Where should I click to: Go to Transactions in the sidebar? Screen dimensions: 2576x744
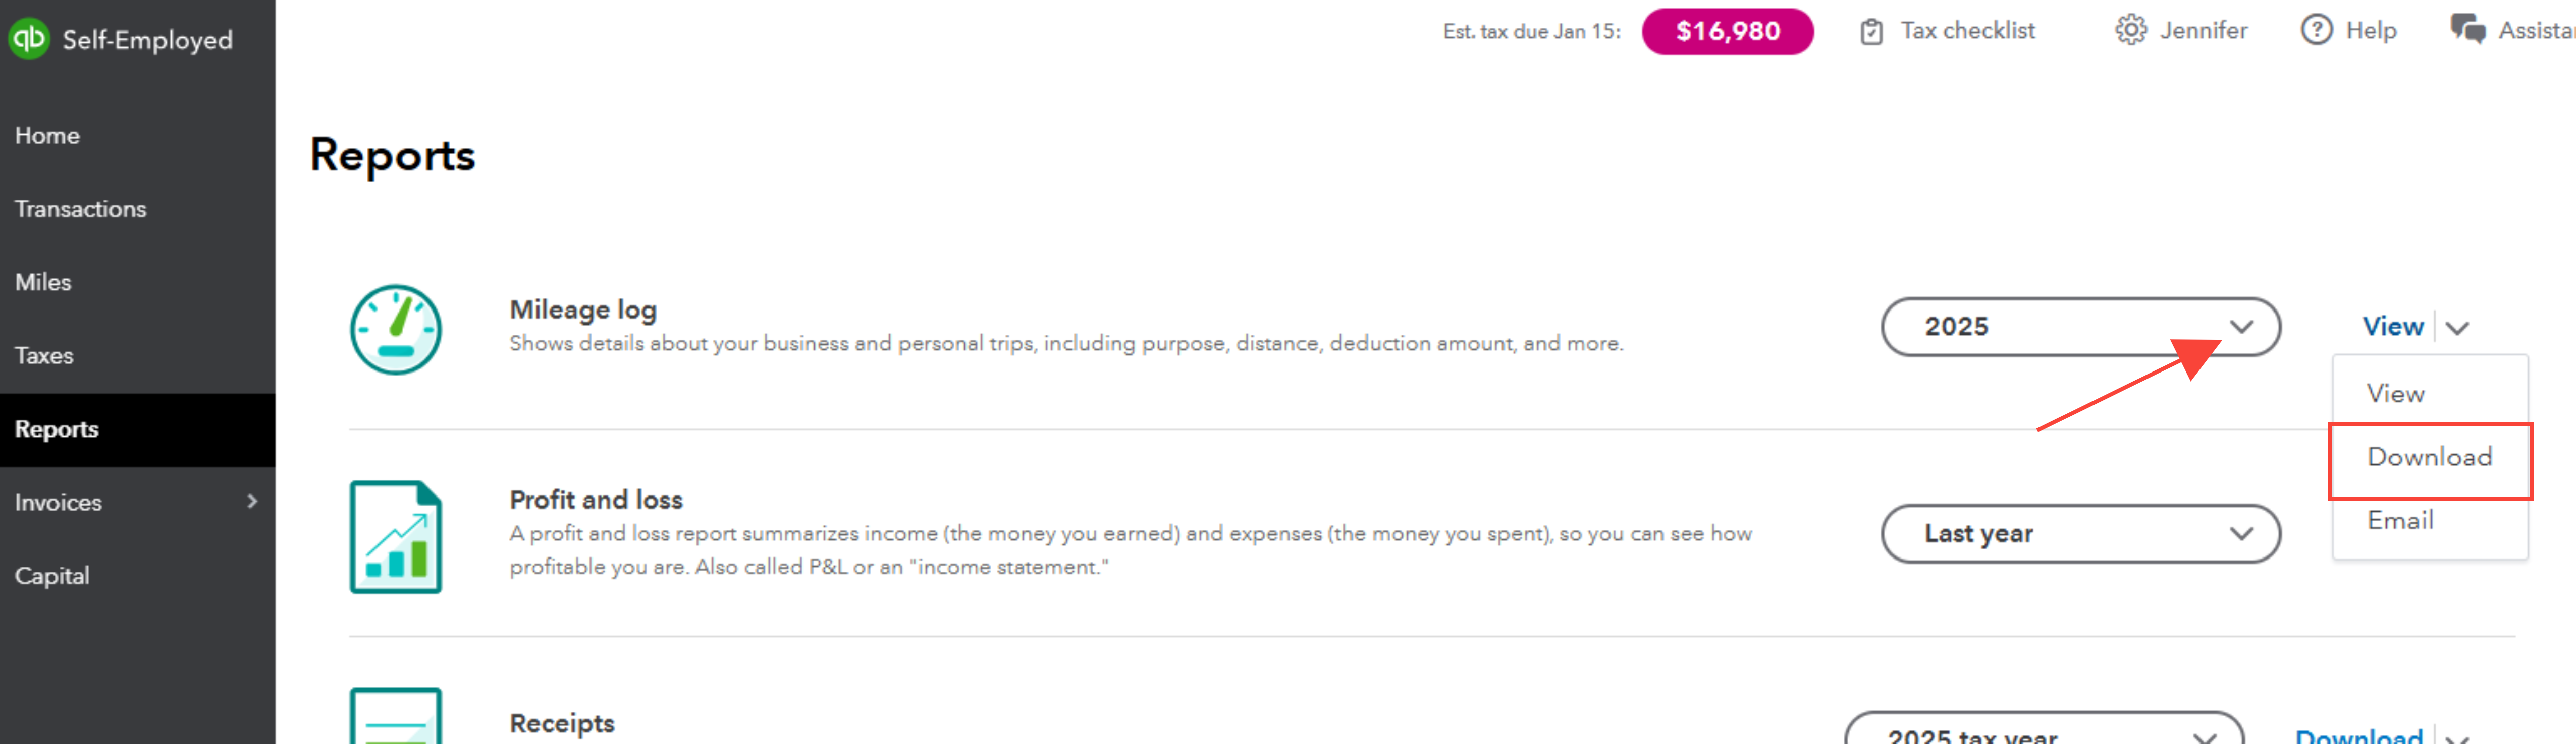click(x=81, y=209)
